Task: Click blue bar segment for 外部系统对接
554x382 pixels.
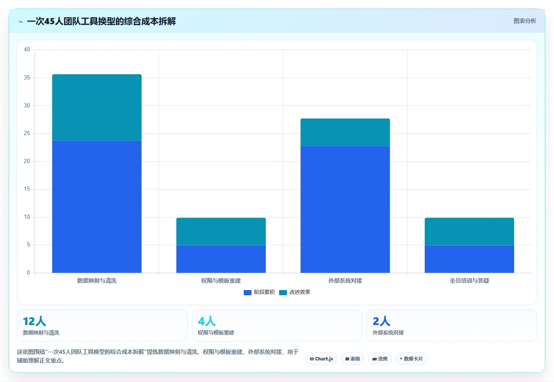Action: pyautogui.click(x=345, y=209)
